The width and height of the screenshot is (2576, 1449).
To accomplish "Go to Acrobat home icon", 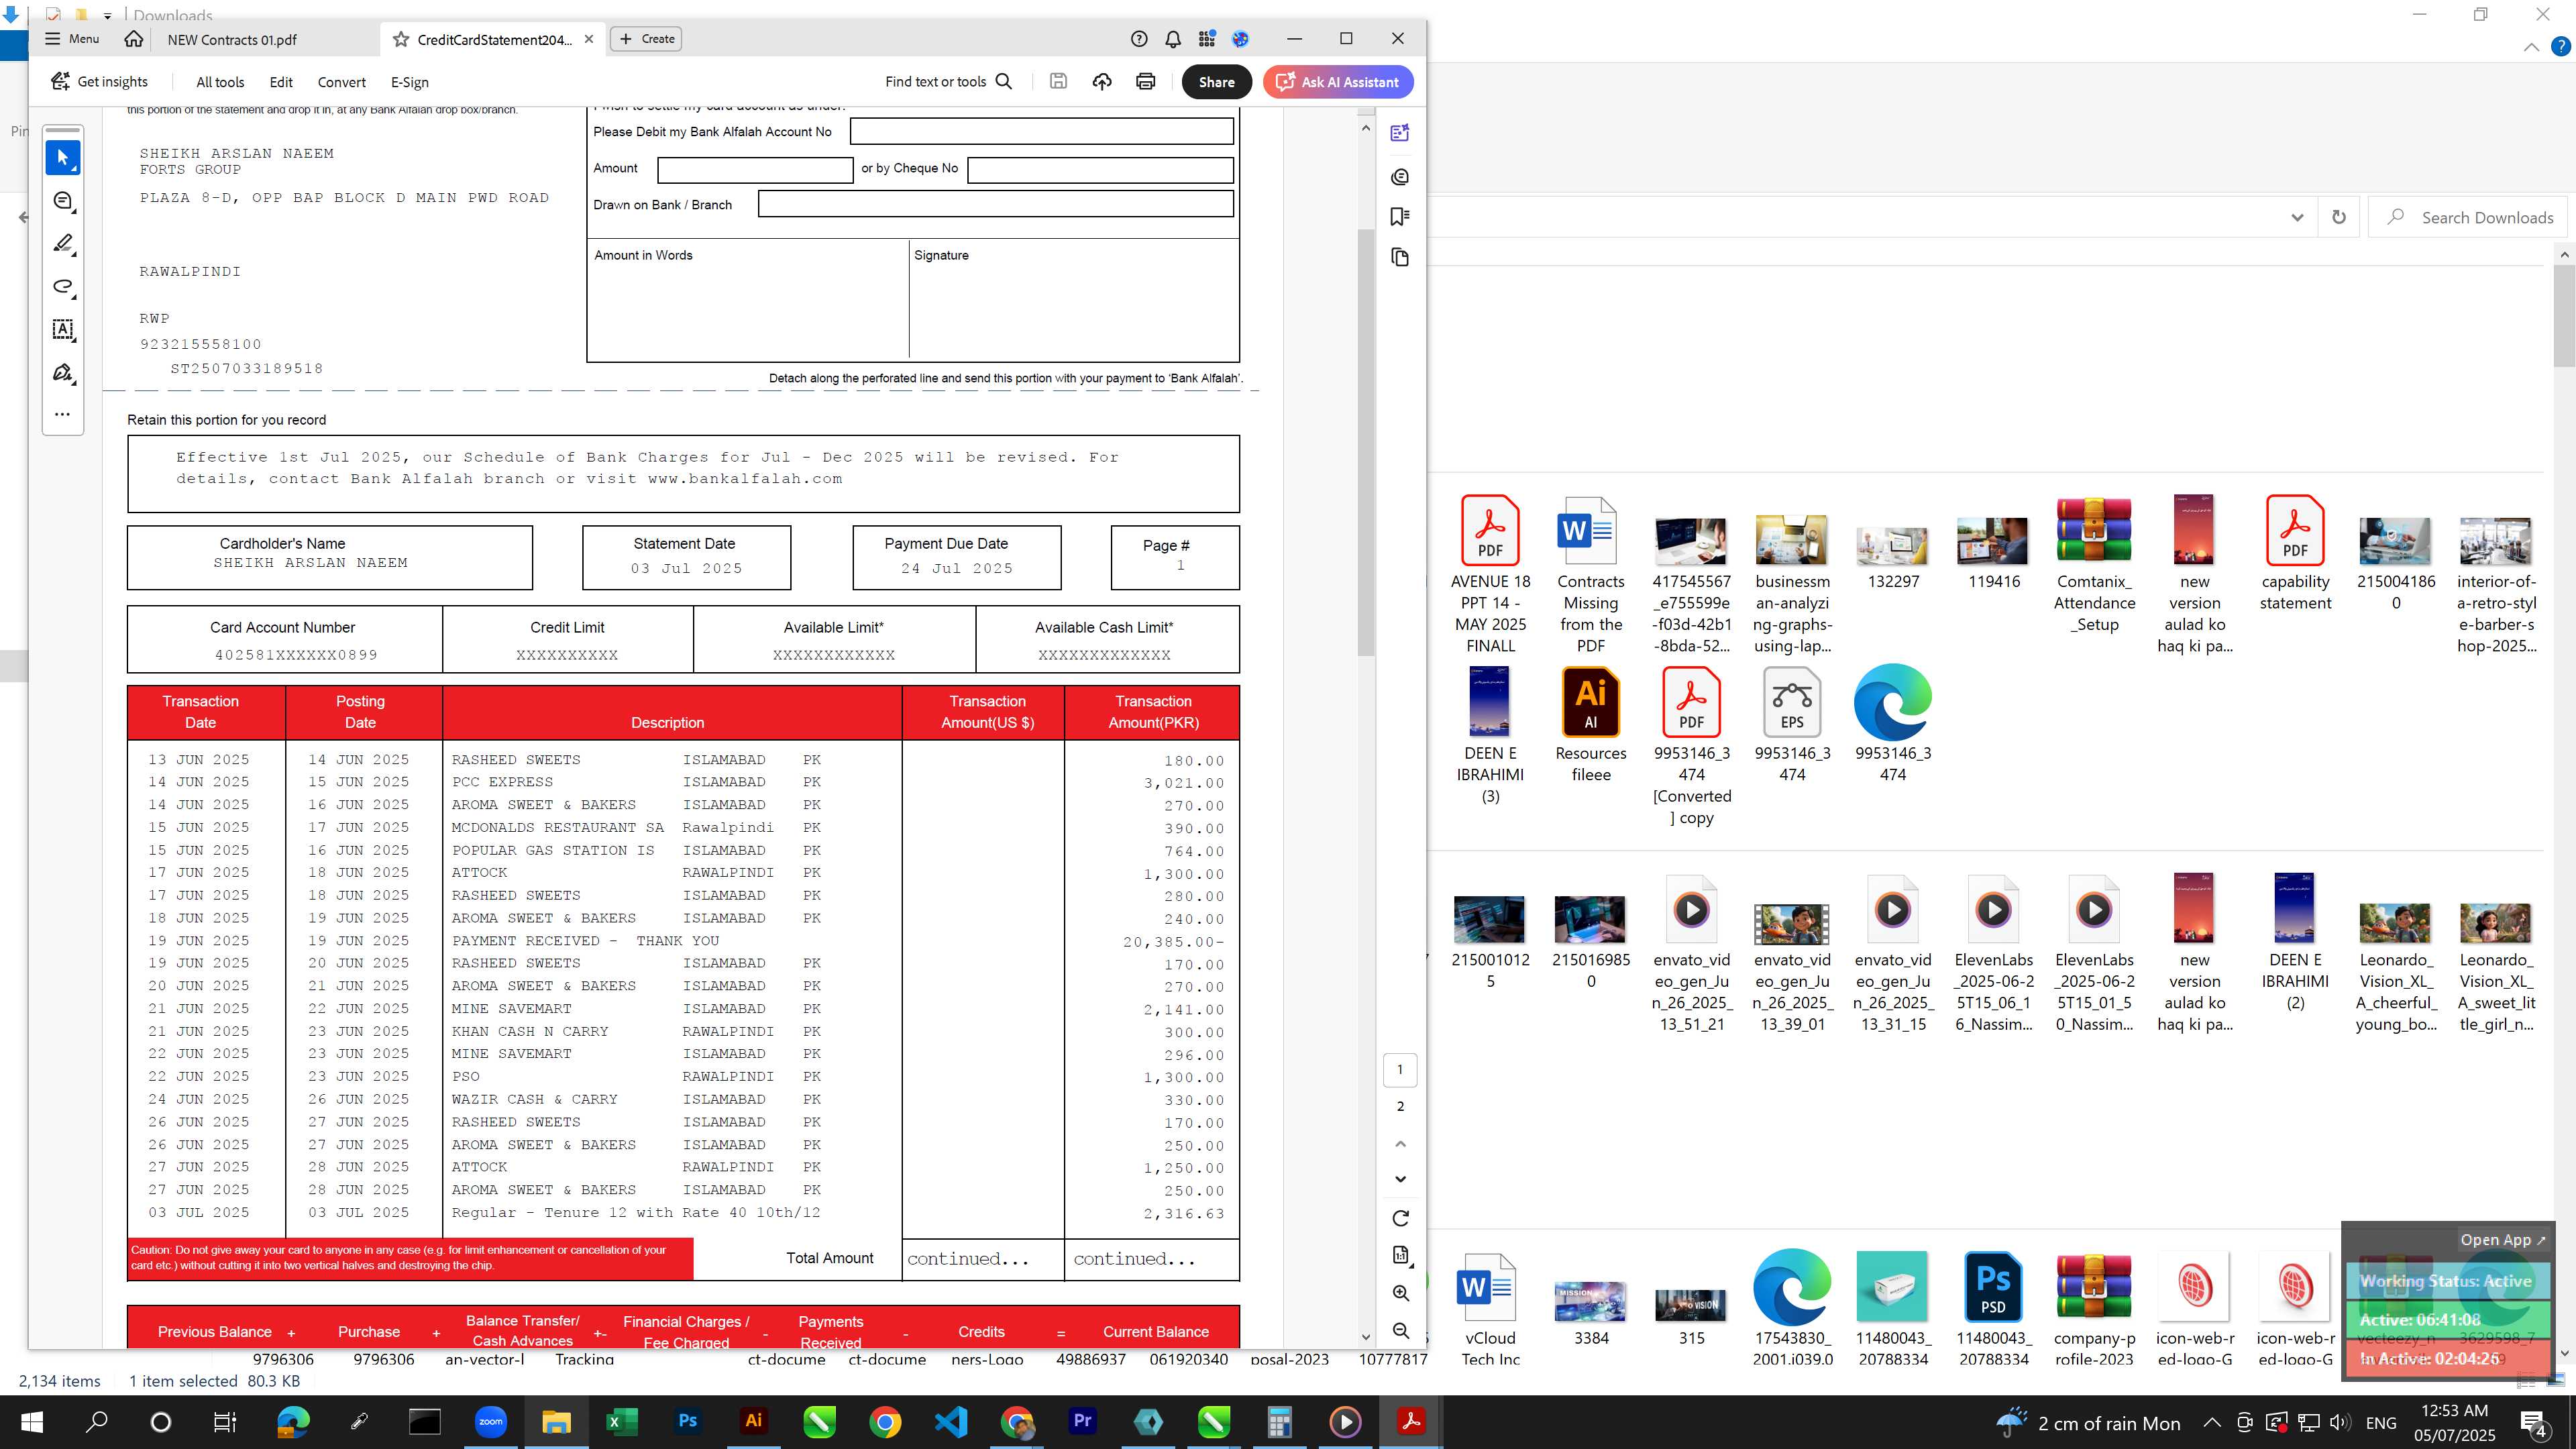I will click(x=133, y=39).
